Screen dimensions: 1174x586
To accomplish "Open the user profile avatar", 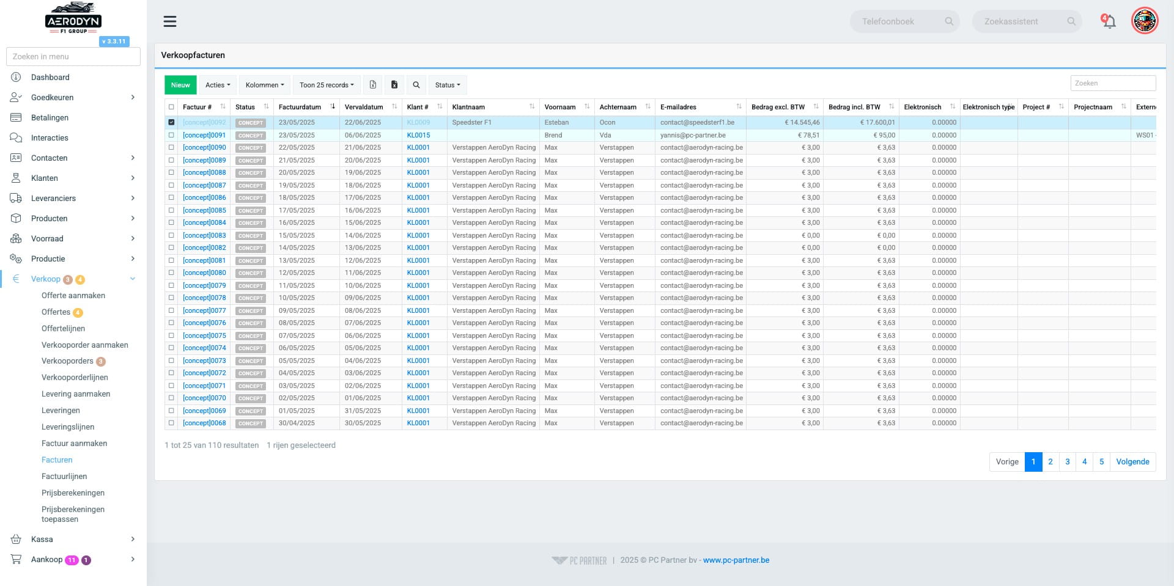I will click(1145, 21).
